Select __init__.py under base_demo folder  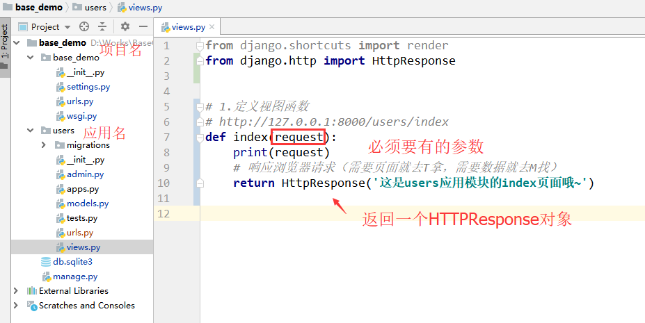[x=86, y=72]
